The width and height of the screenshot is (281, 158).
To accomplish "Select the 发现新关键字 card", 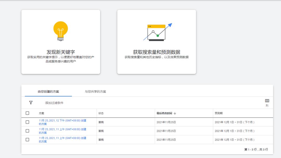I will [60, 42].
